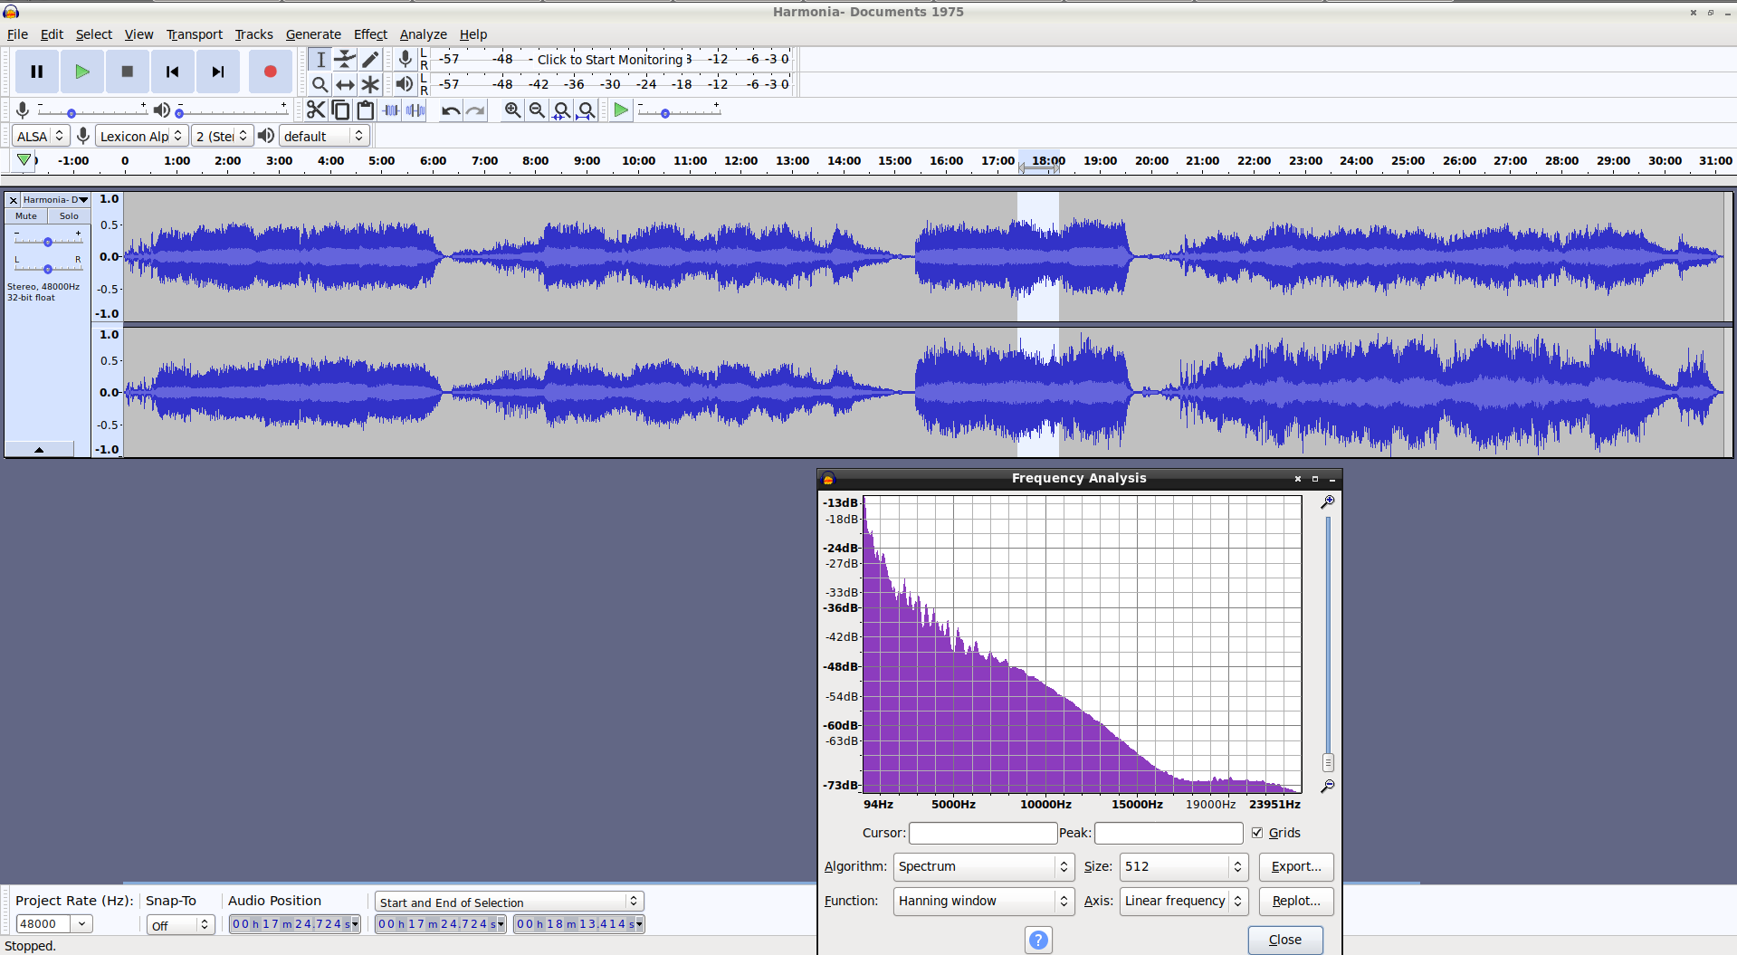The height and width of the screenshot is (955, 1737).
Task: Open the Harmonia track name dropdown menu
Action: 55,199
